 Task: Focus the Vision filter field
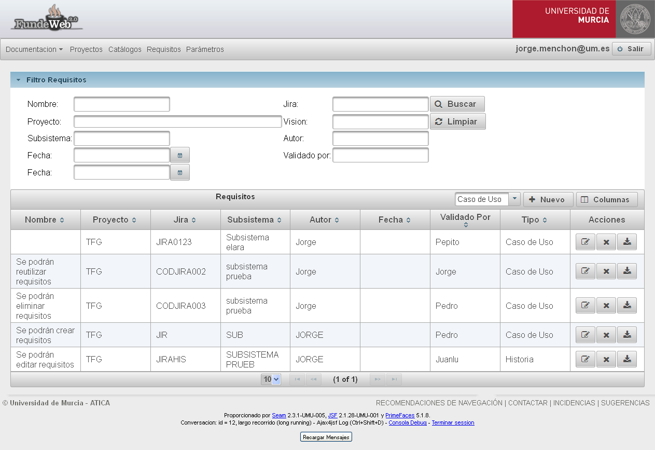point(381,121)
